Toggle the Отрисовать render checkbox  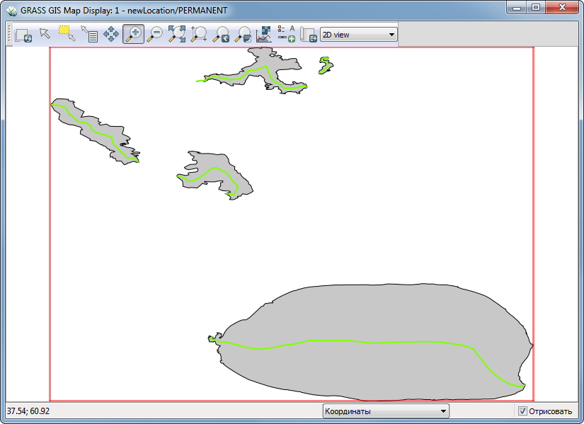point(522,411)
